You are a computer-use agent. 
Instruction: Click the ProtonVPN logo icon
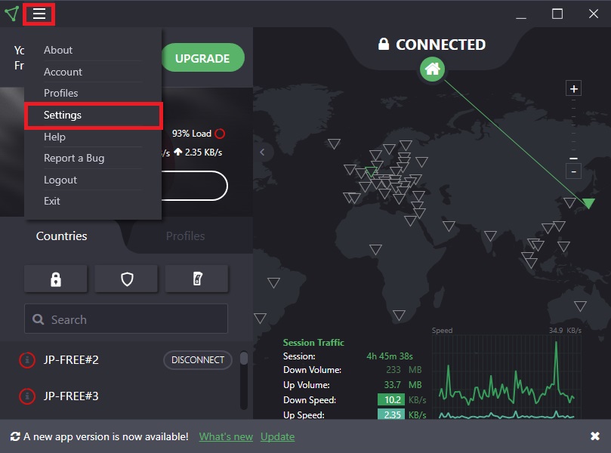[x=11, y=14]
